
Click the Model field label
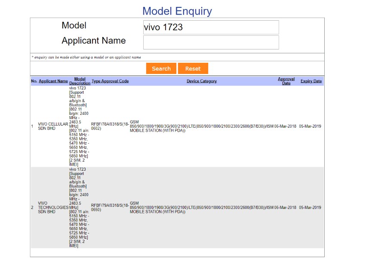click(74, 25)
